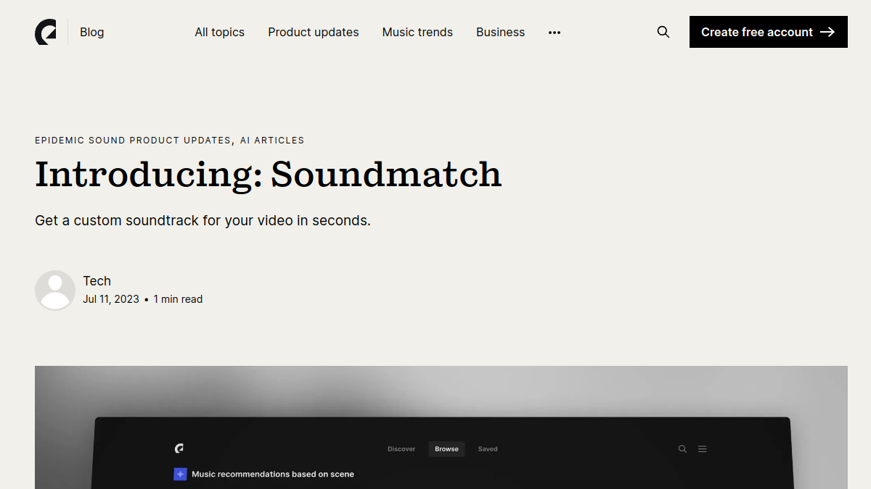Click Create free account button

769,32
